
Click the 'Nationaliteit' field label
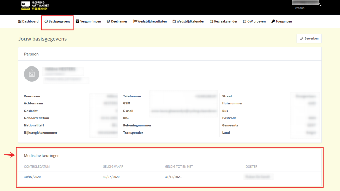pos(34,125)
